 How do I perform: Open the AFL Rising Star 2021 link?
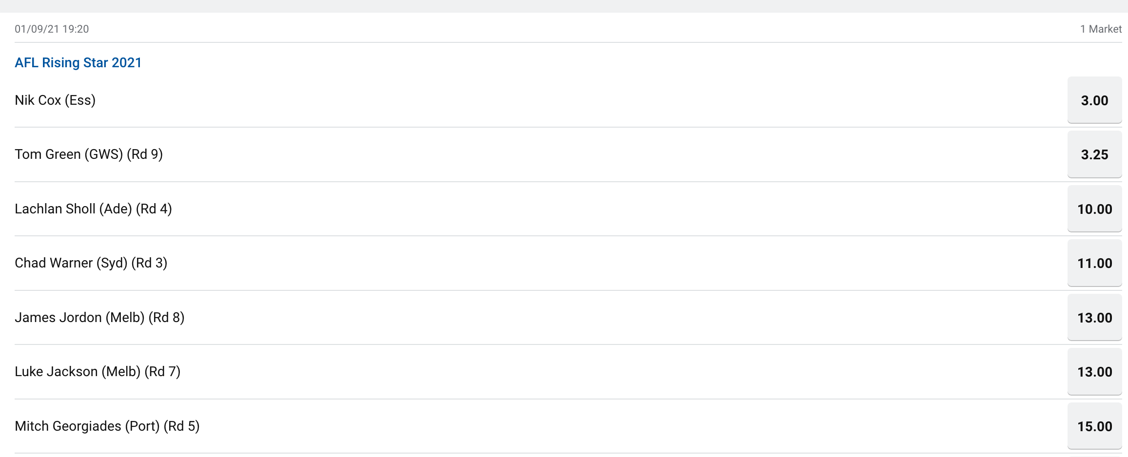tap(78, 63)
